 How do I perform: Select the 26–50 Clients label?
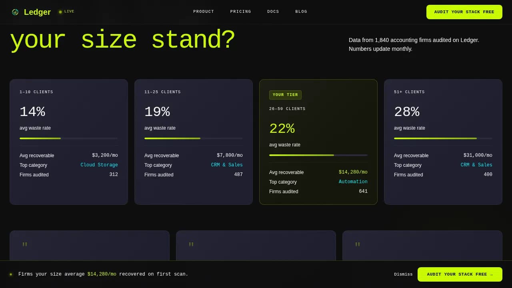(287, 109)
